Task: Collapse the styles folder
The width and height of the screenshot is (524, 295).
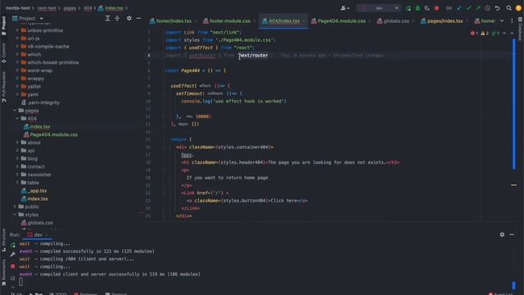Action: click(15, 215)
